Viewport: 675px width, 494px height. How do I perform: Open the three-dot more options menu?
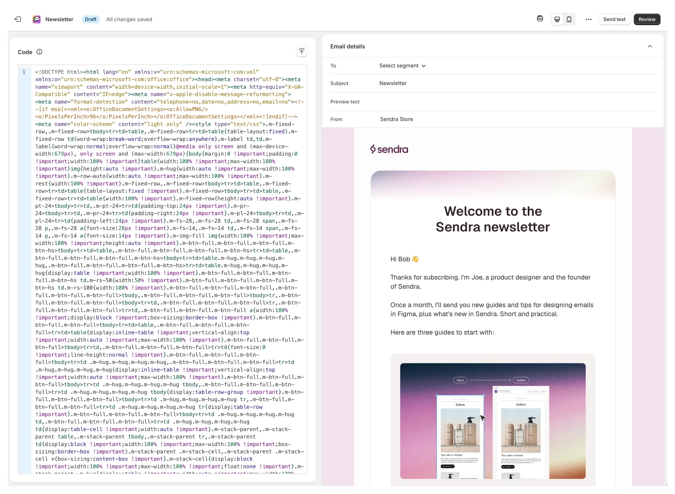tap(588, 19)
